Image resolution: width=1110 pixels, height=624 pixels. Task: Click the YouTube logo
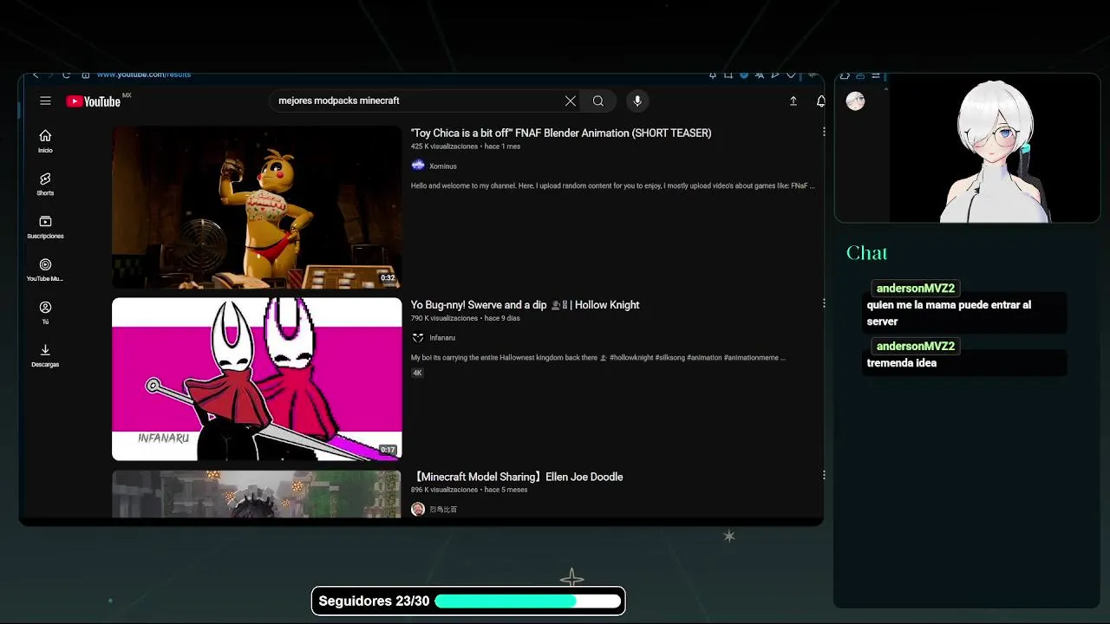point(94,101)
